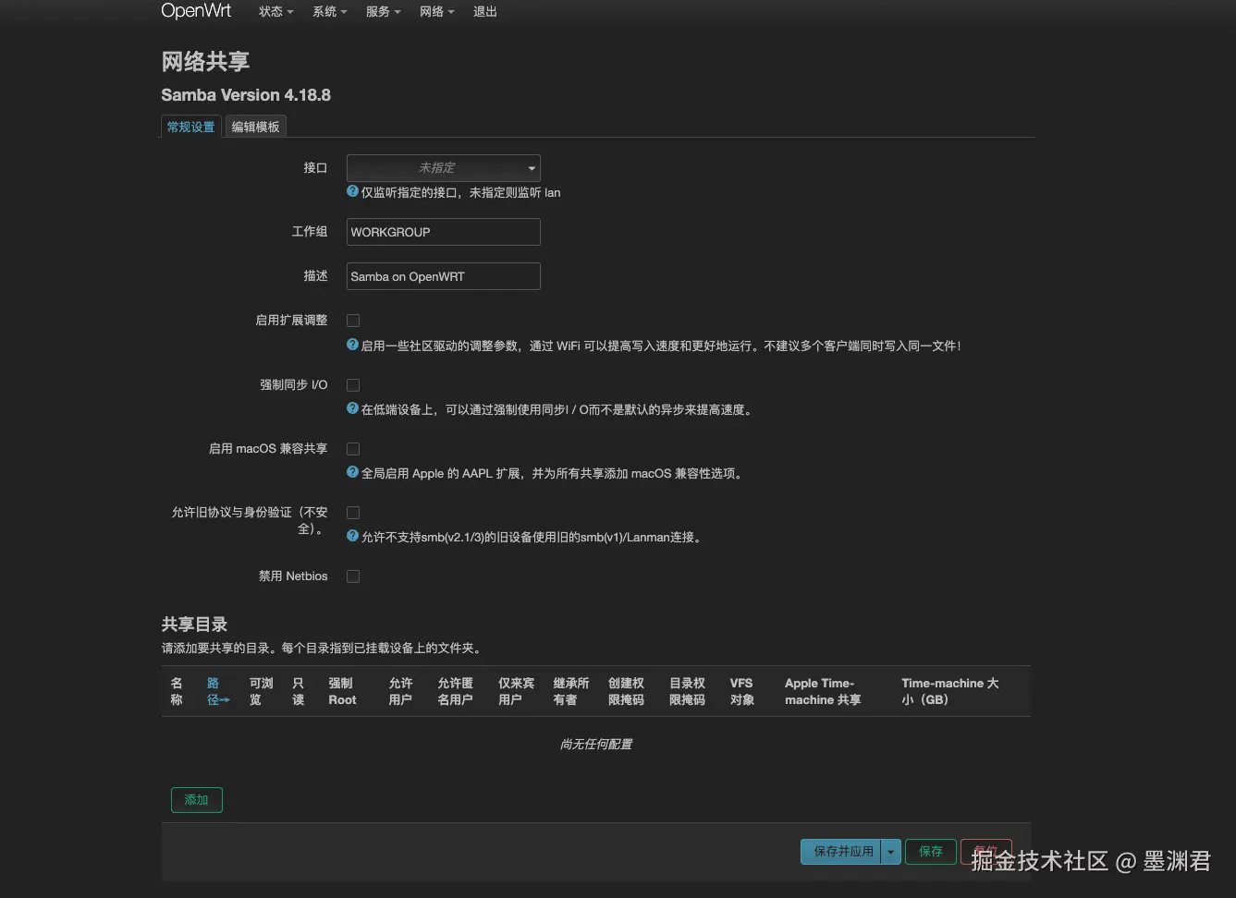The width and height of the screenshot is (1236, 898).
Task: Click help icon beside smb(v1)/Lanman hint
Action: click(352, 536)
